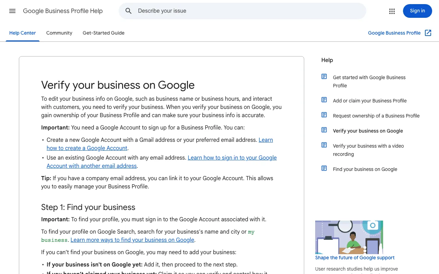Open sign in with another email address link

pos(162,162)
